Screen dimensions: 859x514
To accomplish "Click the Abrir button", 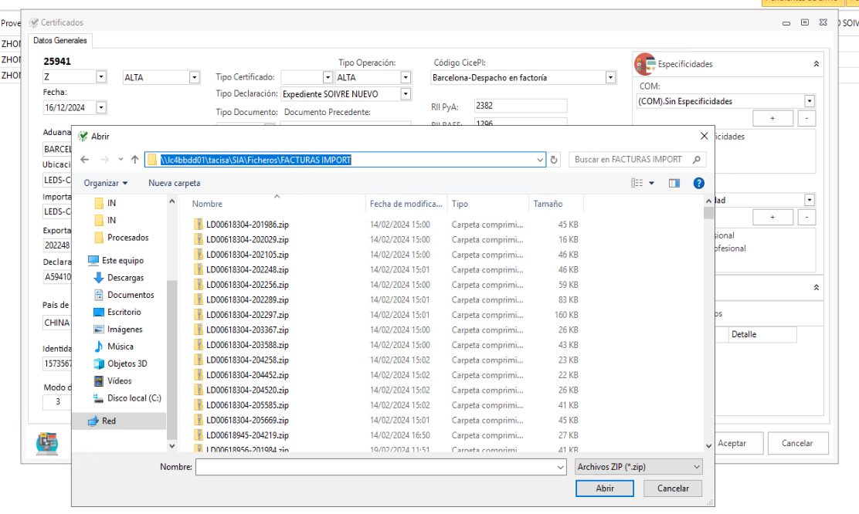I will tap(605, 489).
